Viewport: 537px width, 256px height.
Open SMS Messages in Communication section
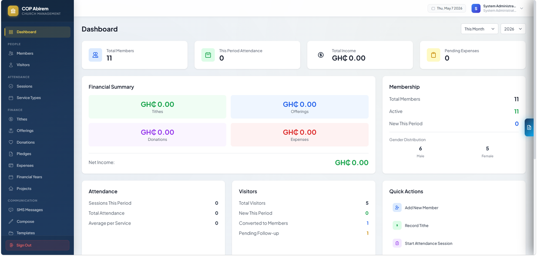tap(38, 210)
